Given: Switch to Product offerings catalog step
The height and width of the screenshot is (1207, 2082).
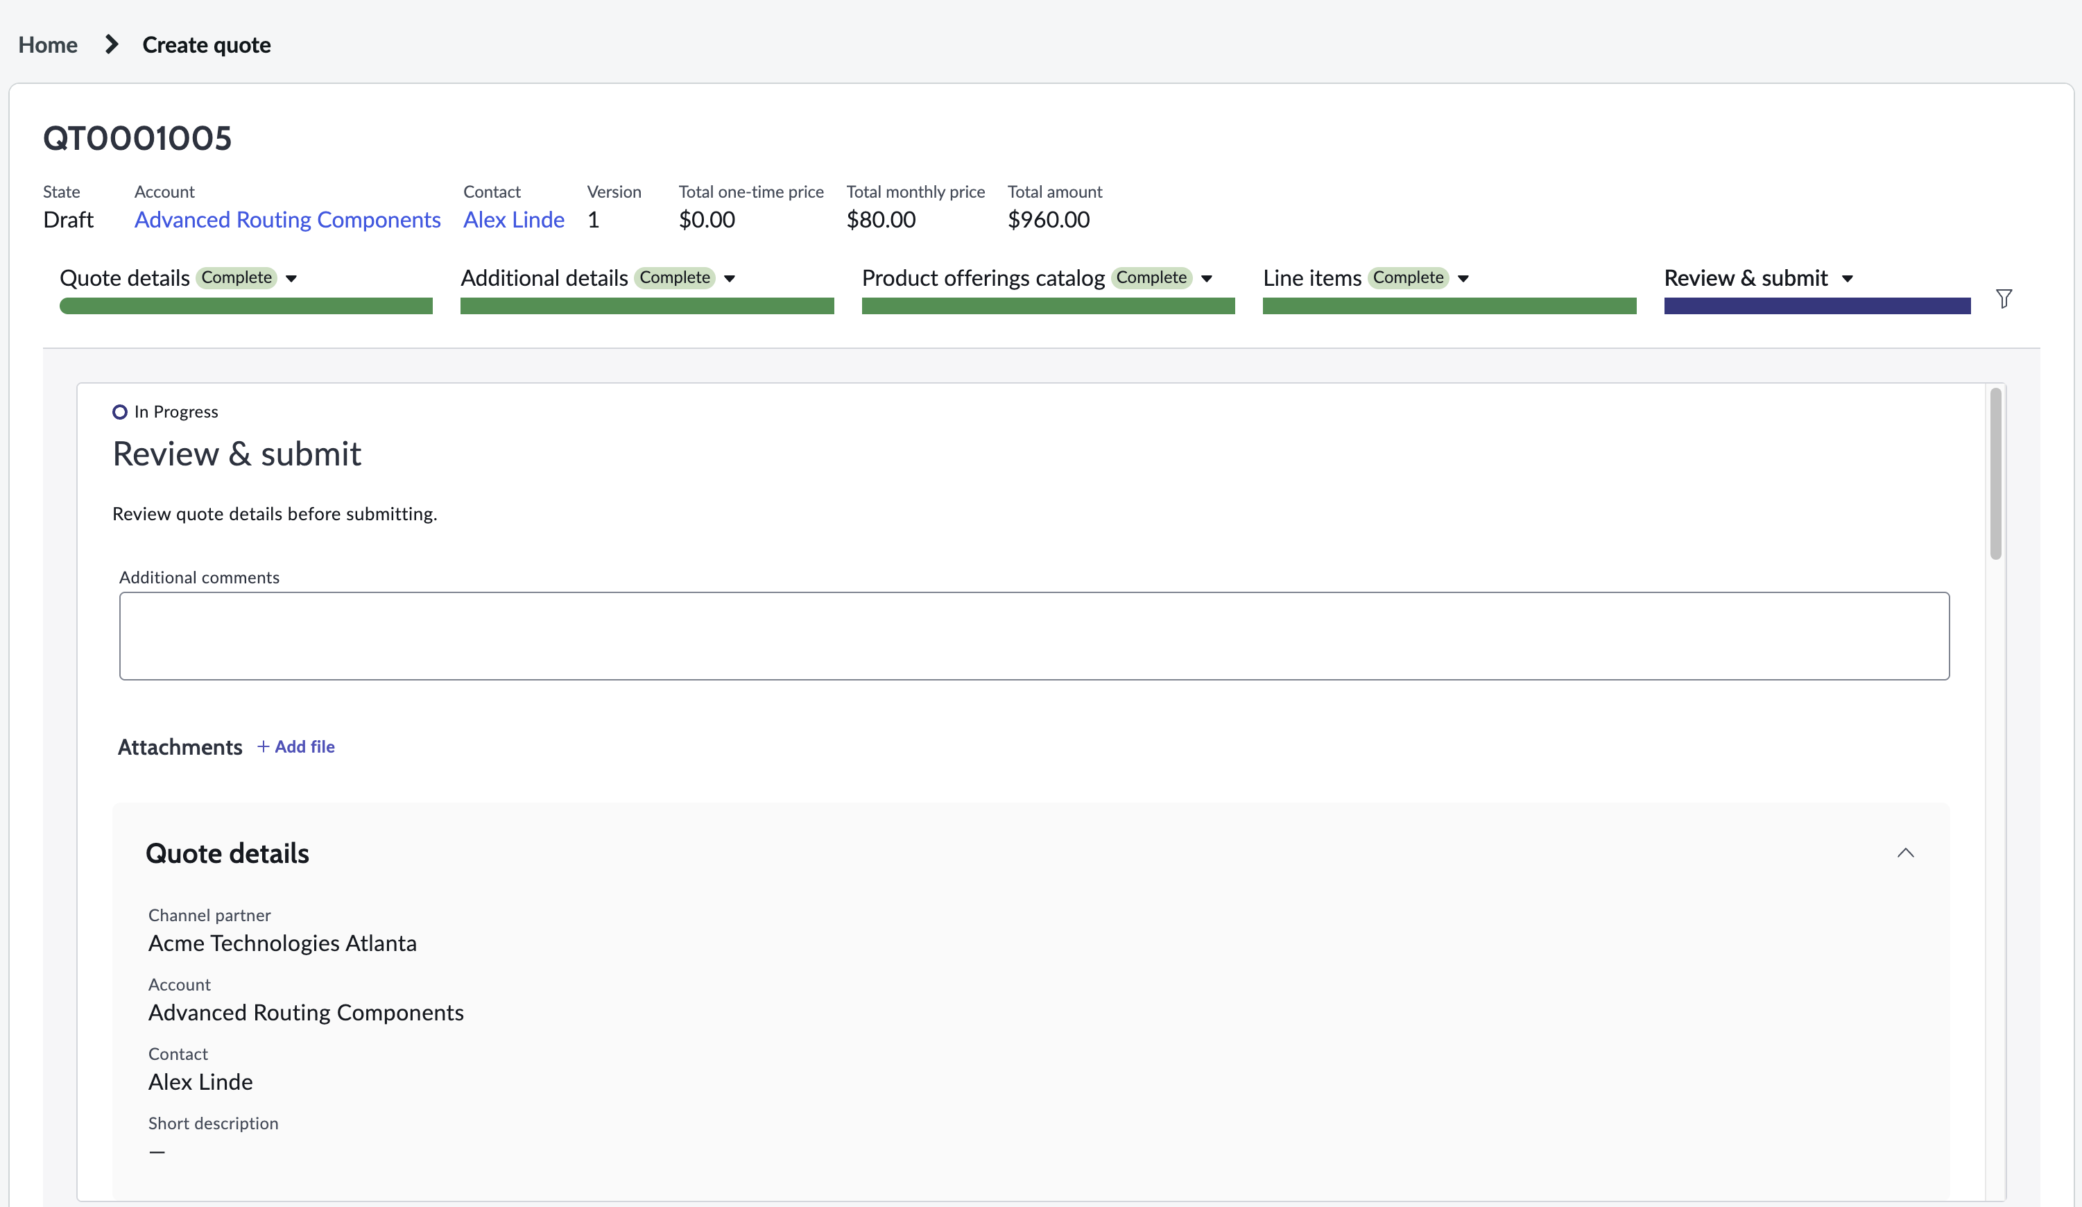Looking at the screenshot, I should [x=983, y=277].
